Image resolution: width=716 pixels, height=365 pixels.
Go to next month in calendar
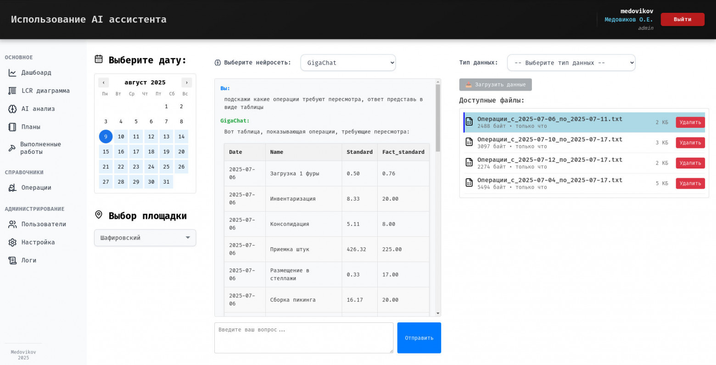click(x=186, y=82)
